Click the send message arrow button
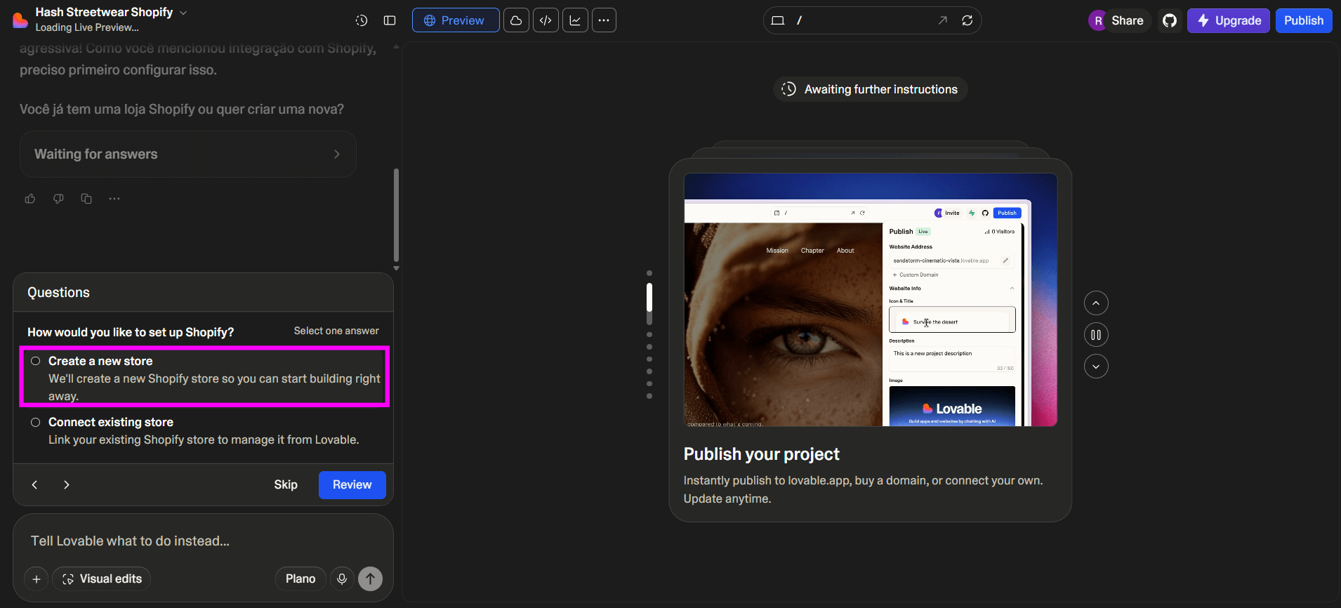The width and height of the screenshot is (1341, 608). point(371,579)
